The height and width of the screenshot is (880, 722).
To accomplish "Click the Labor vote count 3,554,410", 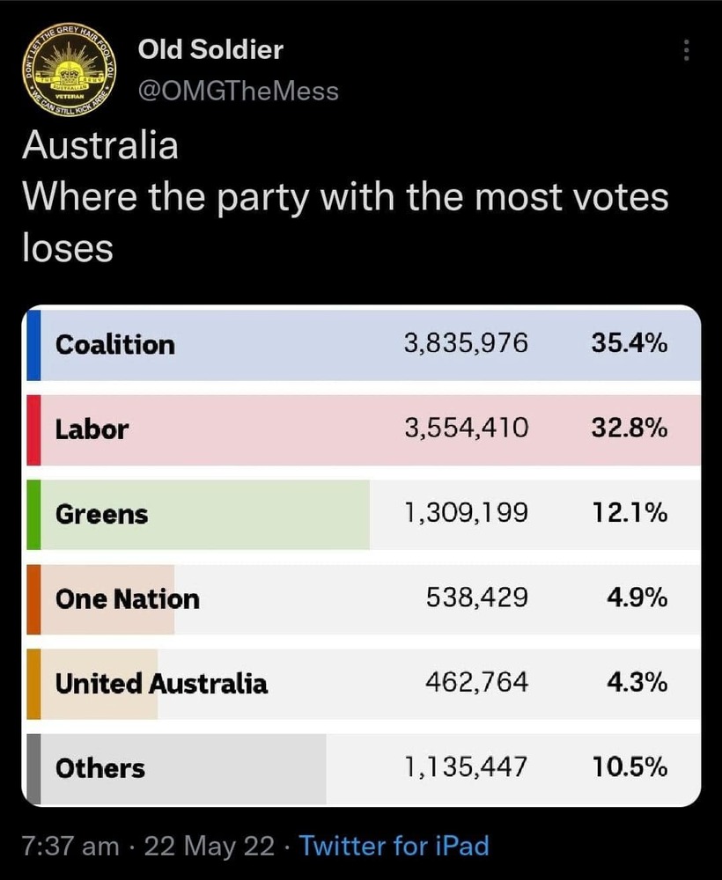I will pyautogui.click(x=466, y=429).
